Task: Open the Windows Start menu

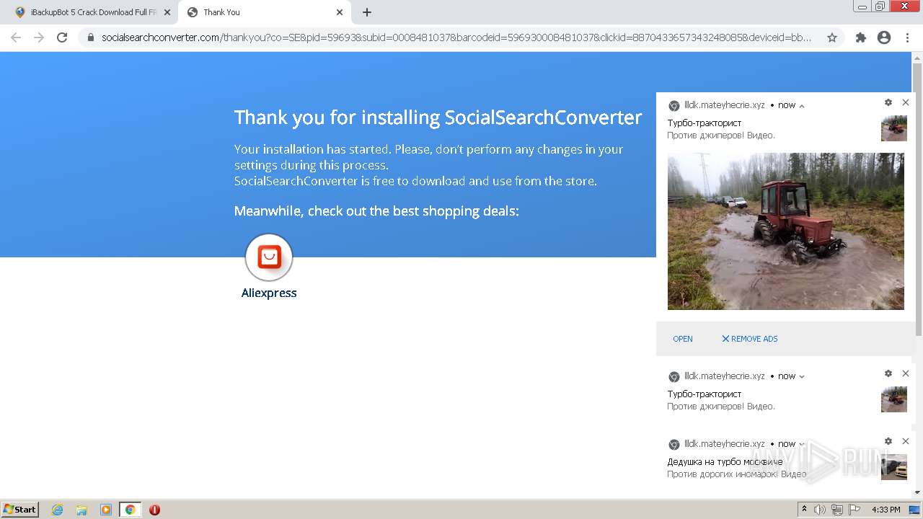Action: [x=20, y=510]
